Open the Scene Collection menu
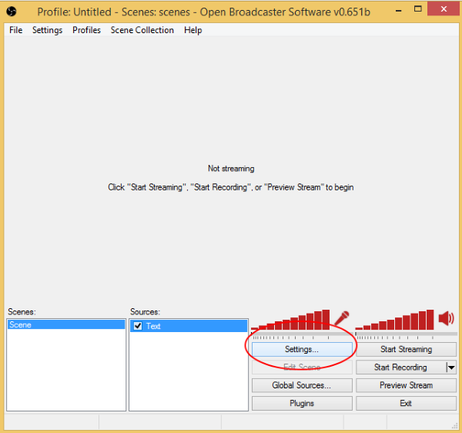462x433 pixels. coord(142,30)
